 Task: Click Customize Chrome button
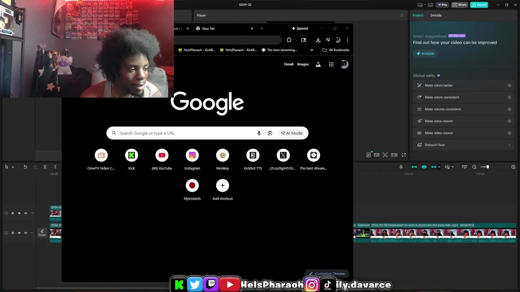tap(327, 274)
